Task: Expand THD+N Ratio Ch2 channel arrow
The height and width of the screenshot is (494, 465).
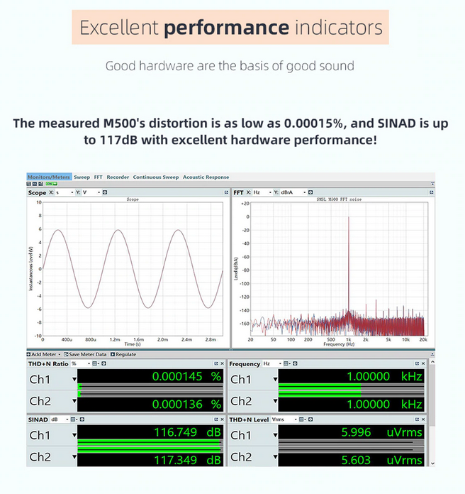Action: pyautogui.click(x=74, y=402)
